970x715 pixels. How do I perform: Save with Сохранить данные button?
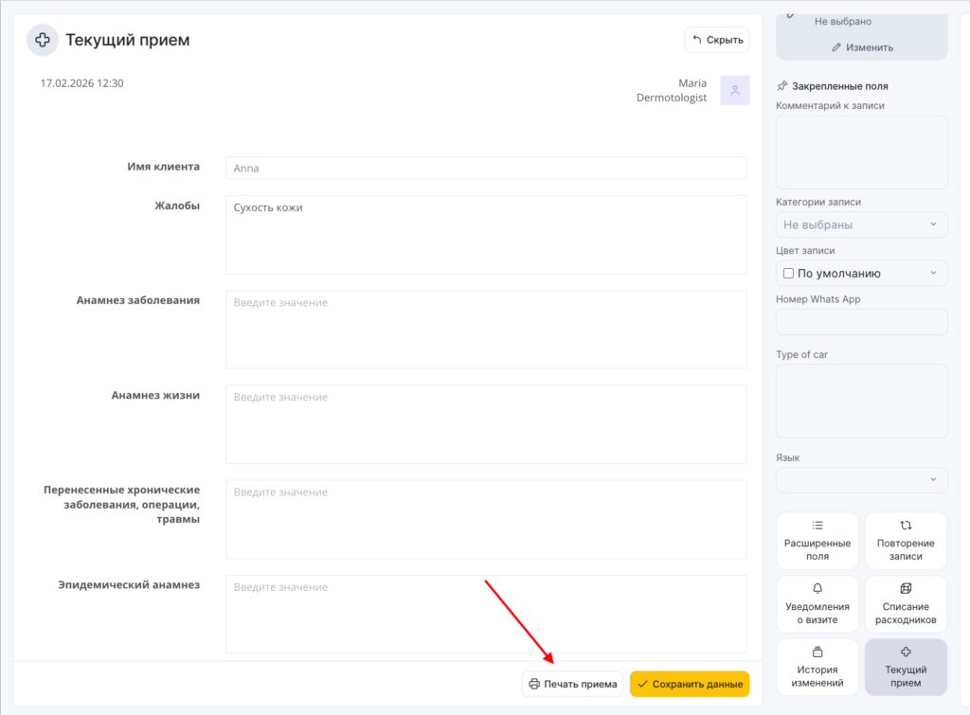(x=689, y=684)
